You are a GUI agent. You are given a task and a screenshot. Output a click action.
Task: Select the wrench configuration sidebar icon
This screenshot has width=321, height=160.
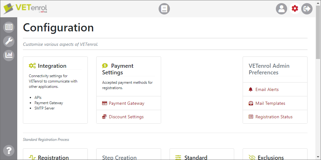coord(9,41)
